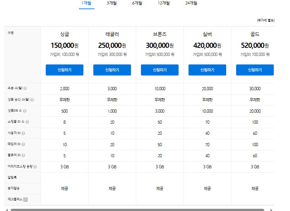Image resolution: width=290 pixels, height=211 pixels.
Task: Click the 싱글 plan name heading
Action: (x=65, y=34)
